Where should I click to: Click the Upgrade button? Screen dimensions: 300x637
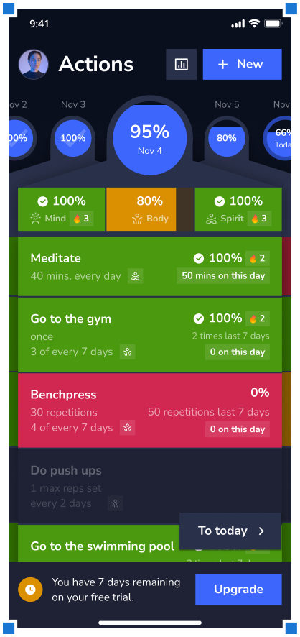(x=238, y=590)
